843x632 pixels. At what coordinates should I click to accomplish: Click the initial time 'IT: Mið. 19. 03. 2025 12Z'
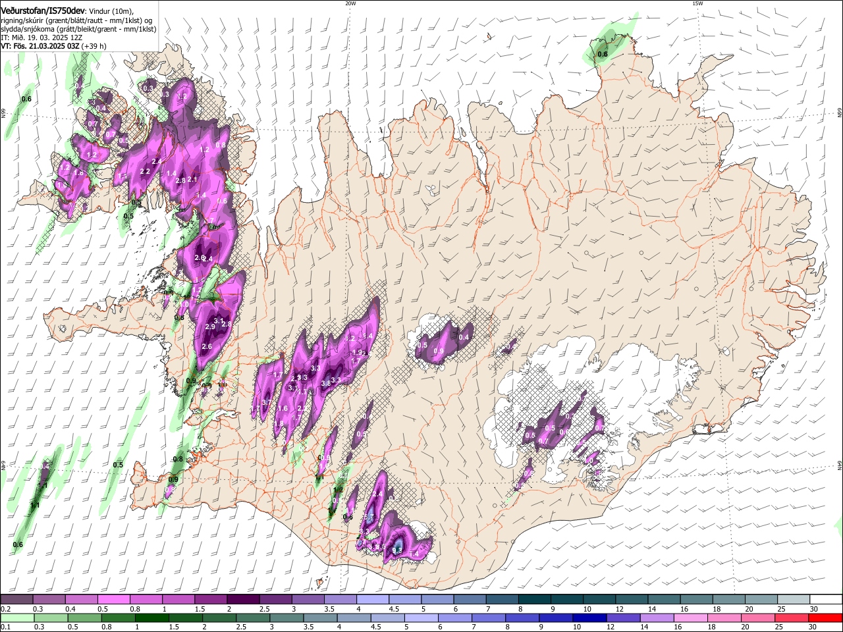(x=41, y=38)
